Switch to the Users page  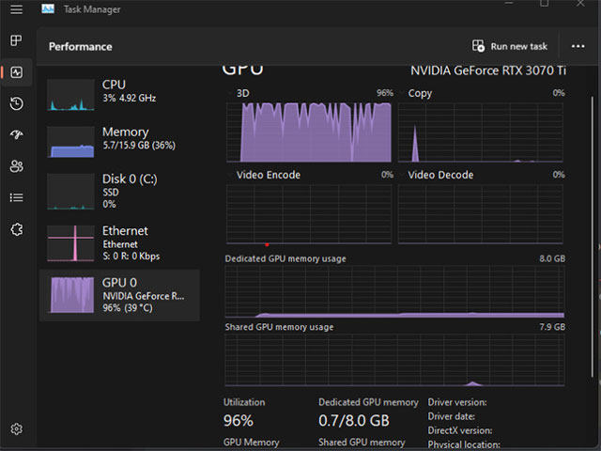click(x=16, y=166)
